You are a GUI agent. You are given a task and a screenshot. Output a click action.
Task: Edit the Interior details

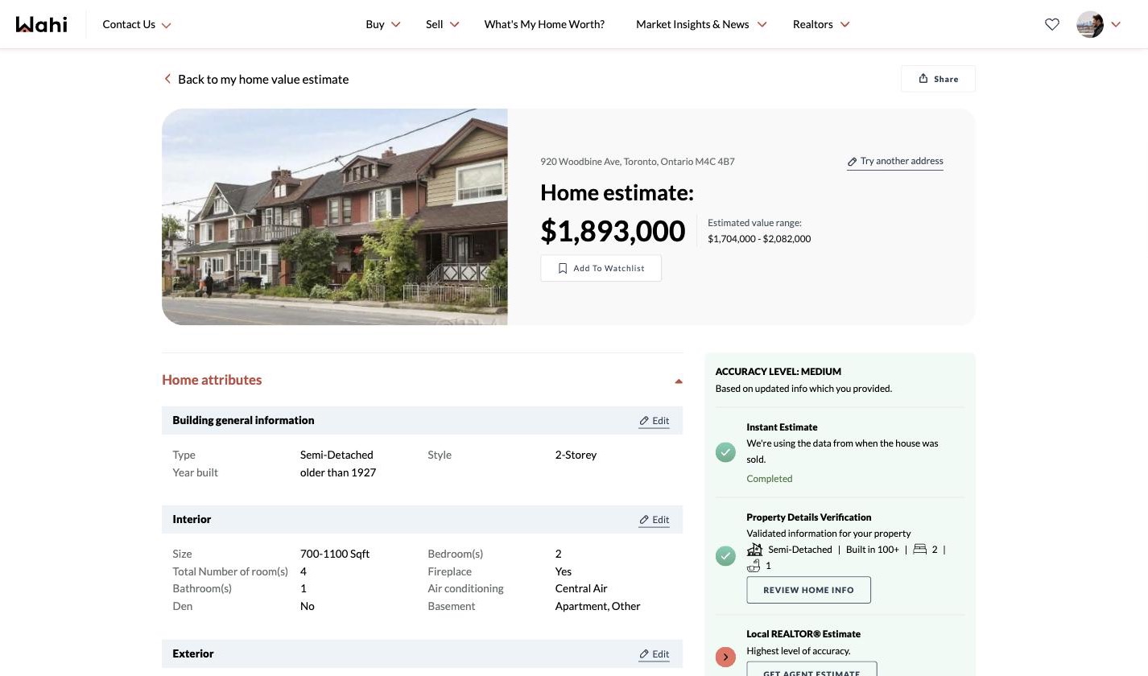point(655,520)
